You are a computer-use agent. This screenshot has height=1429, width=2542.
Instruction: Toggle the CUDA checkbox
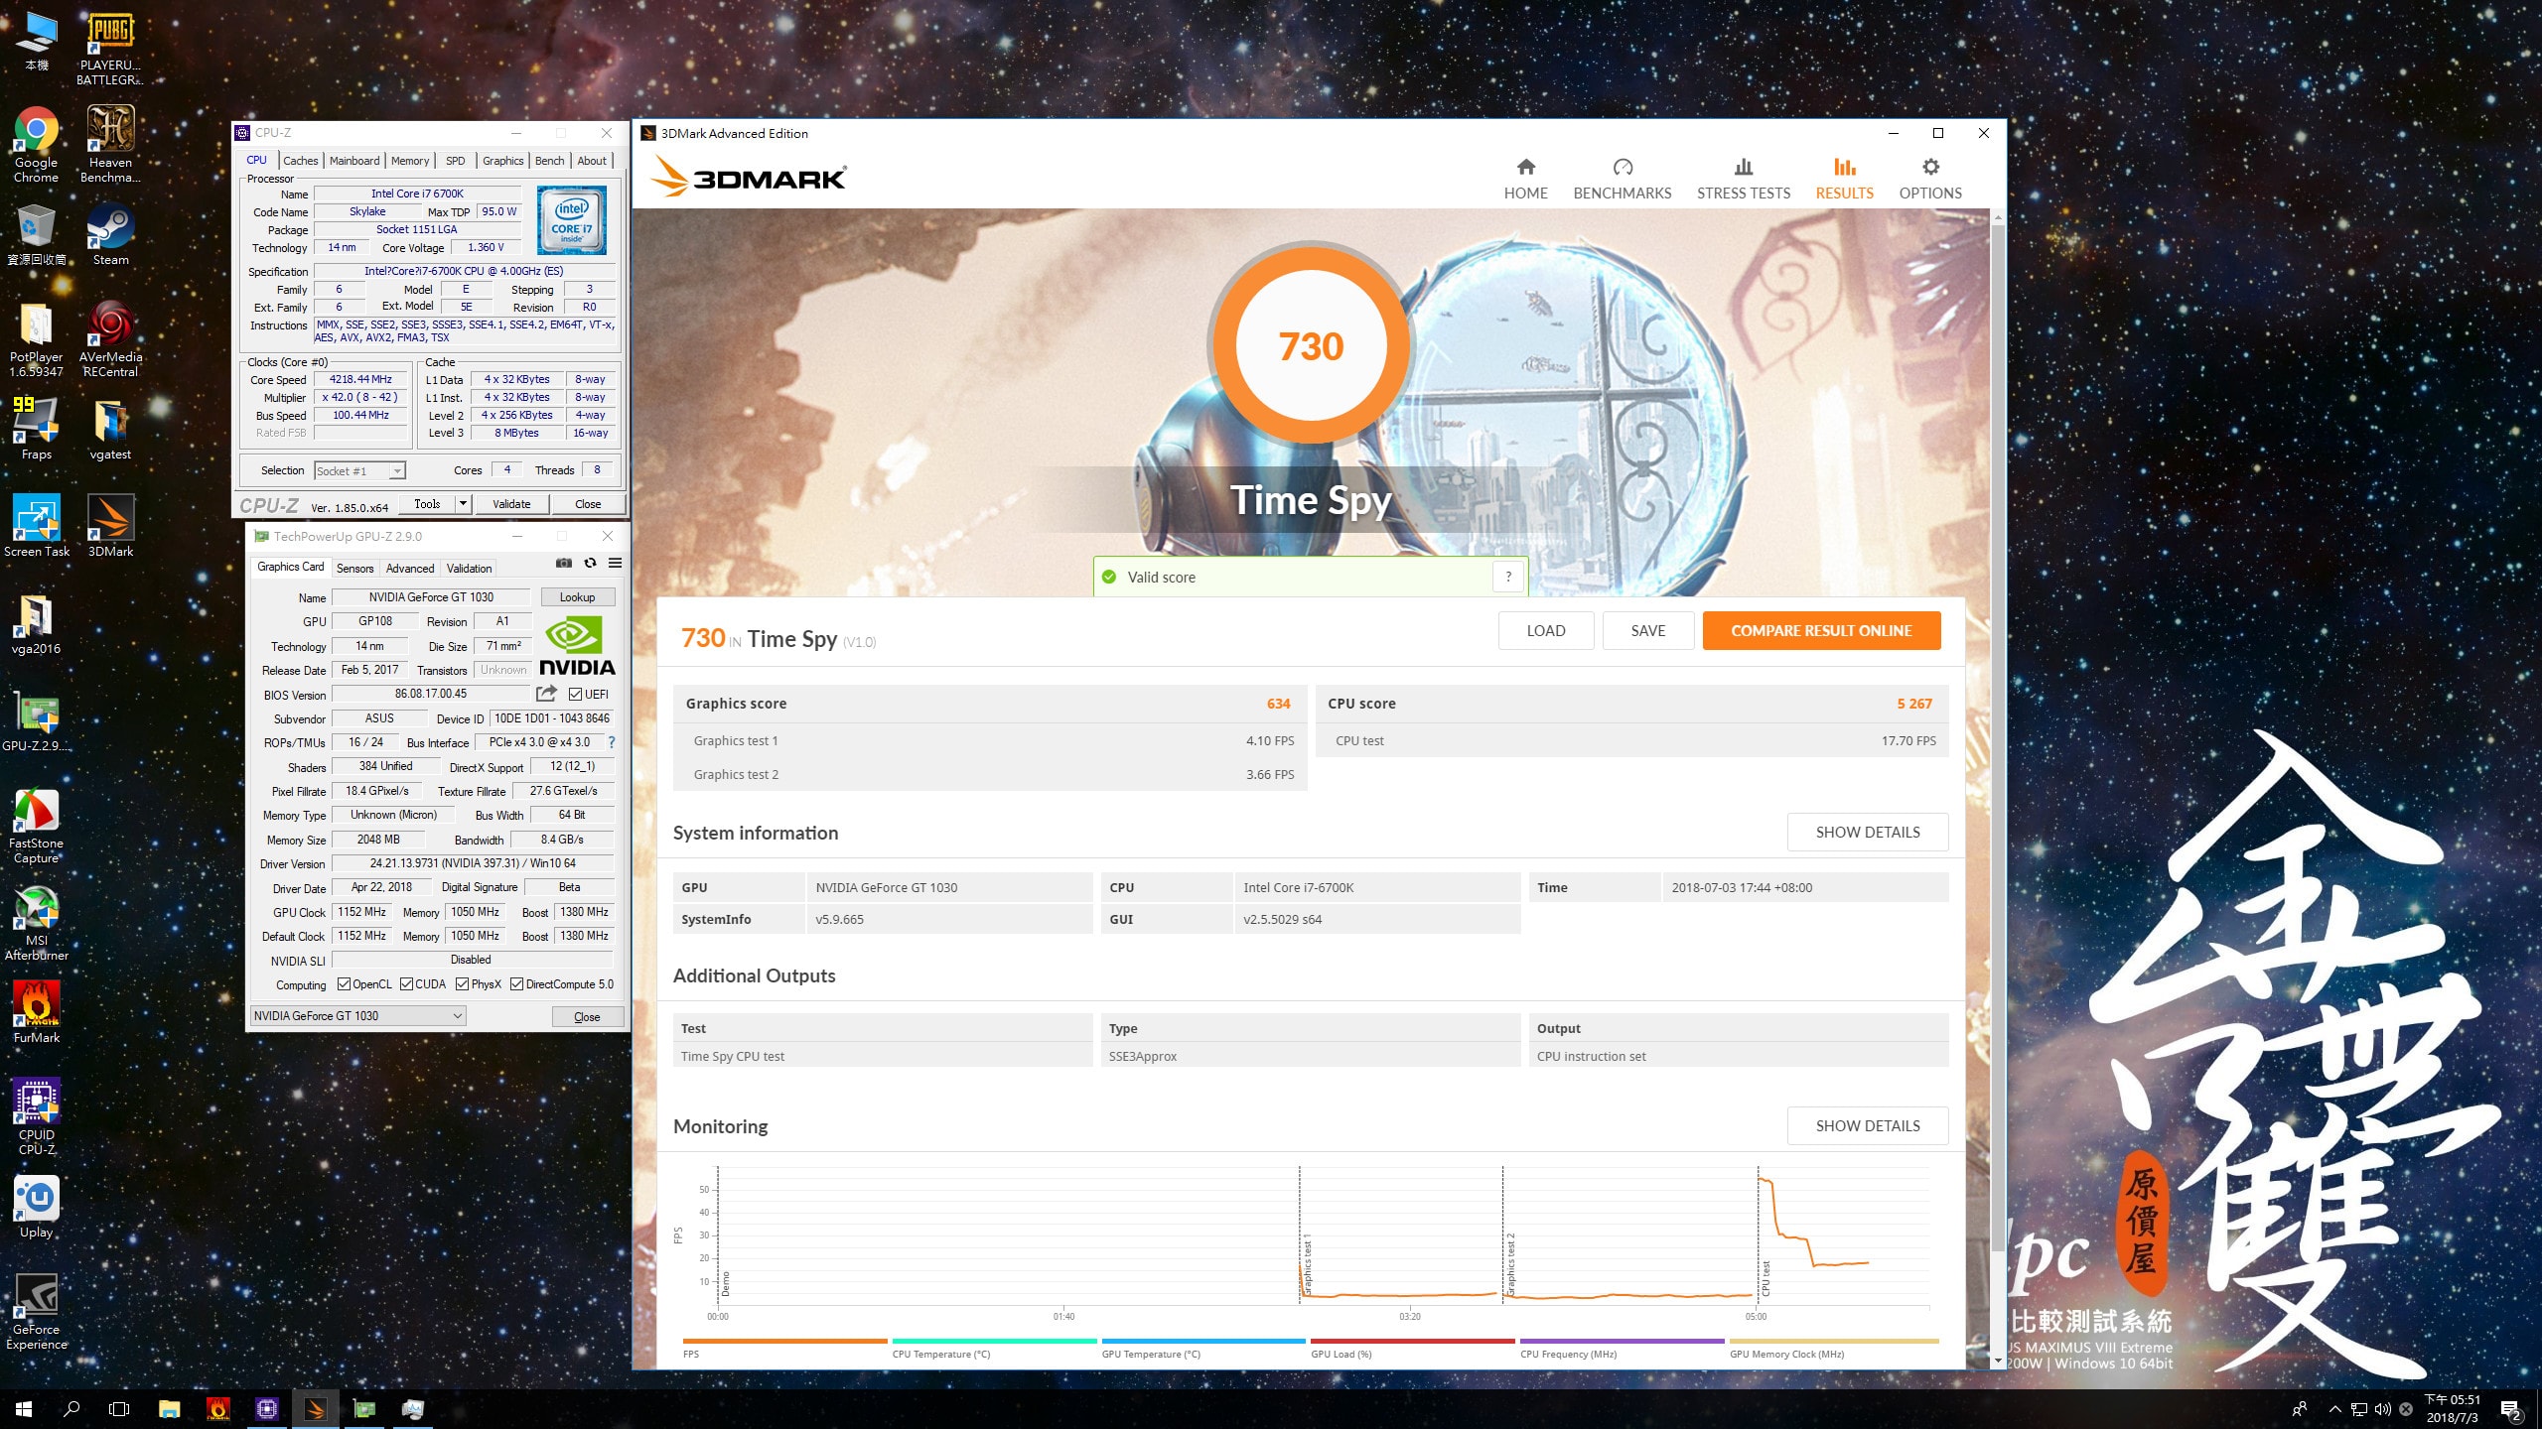(x=406, y=984)
